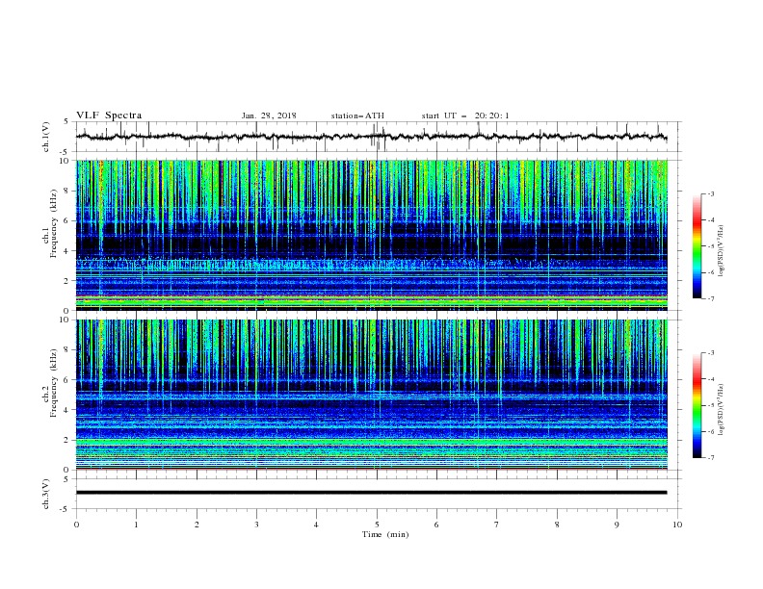Click time axis tick label "3"
This screenshot has height=589, width=763.
(256, 525)
